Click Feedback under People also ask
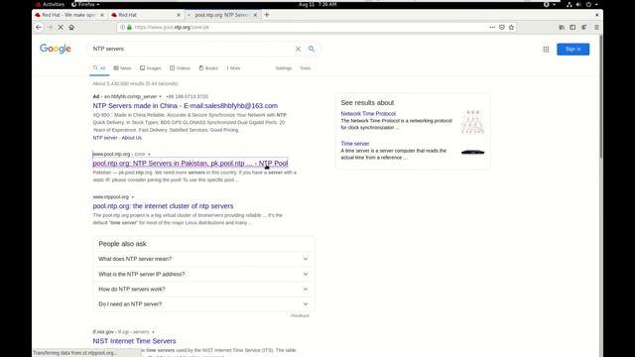This screenshot has width=635, height=357. pos(300,315)
